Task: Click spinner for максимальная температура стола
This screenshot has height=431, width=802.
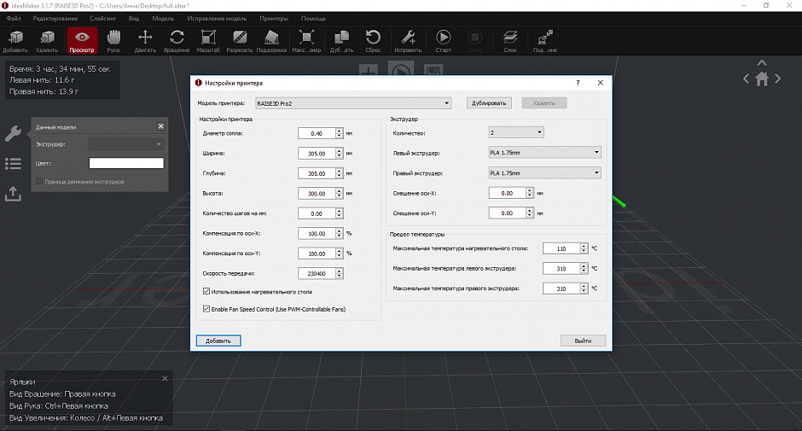Action: point(584,248)
